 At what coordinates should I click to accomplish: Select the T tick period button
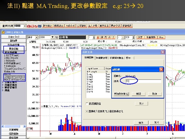coord(113,38)
